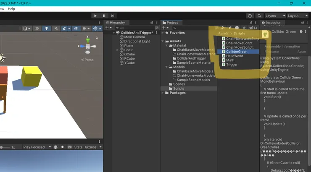The image size is (311, 172).
Task: Toggle hidden packages visibility (eye 14)
Action: (x=253, y=28)
